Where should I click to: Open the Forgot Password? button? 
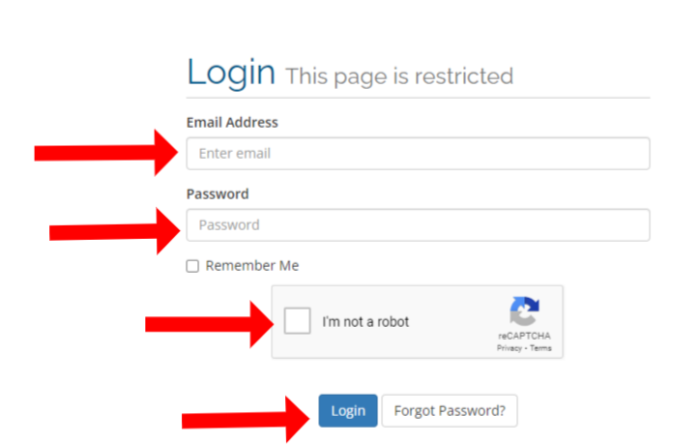(450, 411)
